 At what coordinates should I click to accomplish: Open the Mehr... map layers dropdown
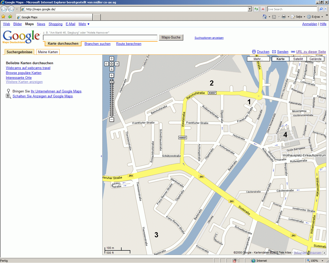click(x=258, y=59)
